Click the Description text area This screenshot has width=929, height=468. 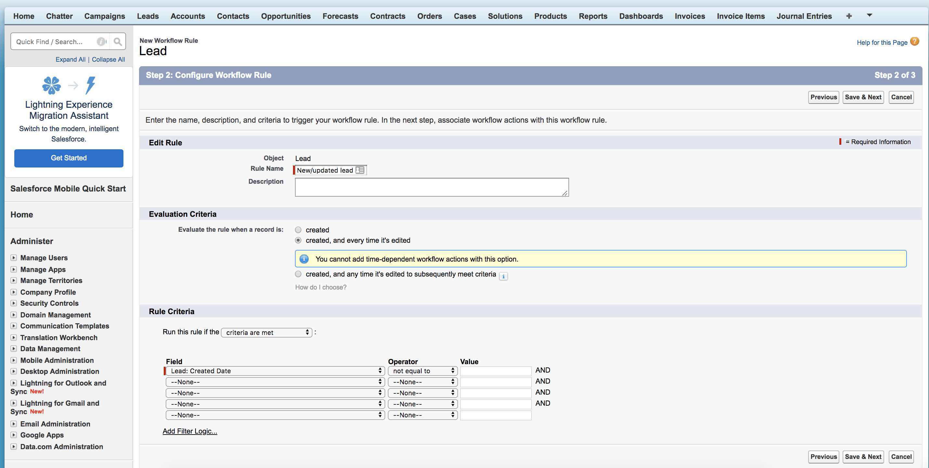(x=432, y=187)
